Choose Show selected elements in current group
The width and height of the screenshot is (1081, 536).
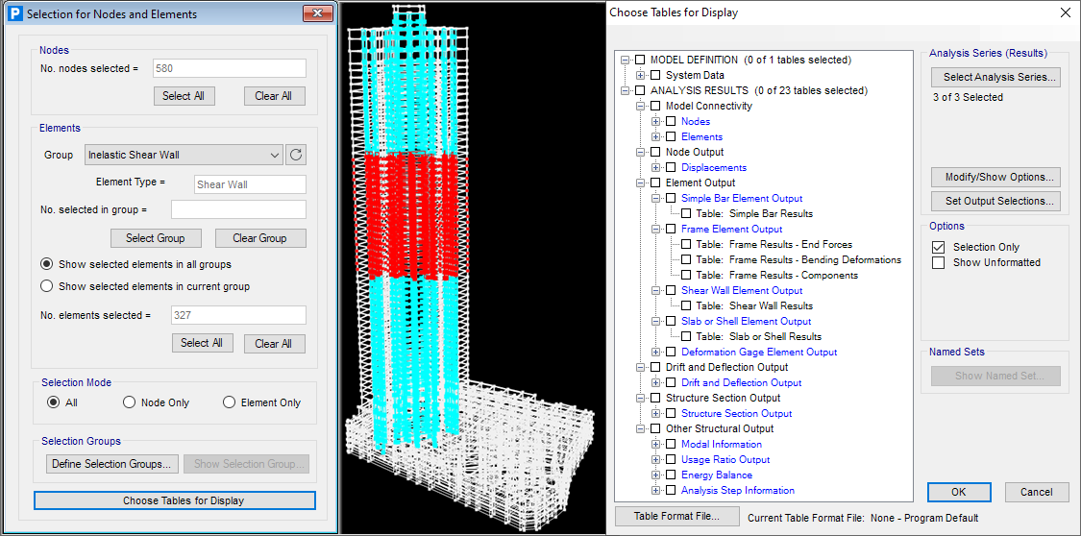(x=47, y=286)
